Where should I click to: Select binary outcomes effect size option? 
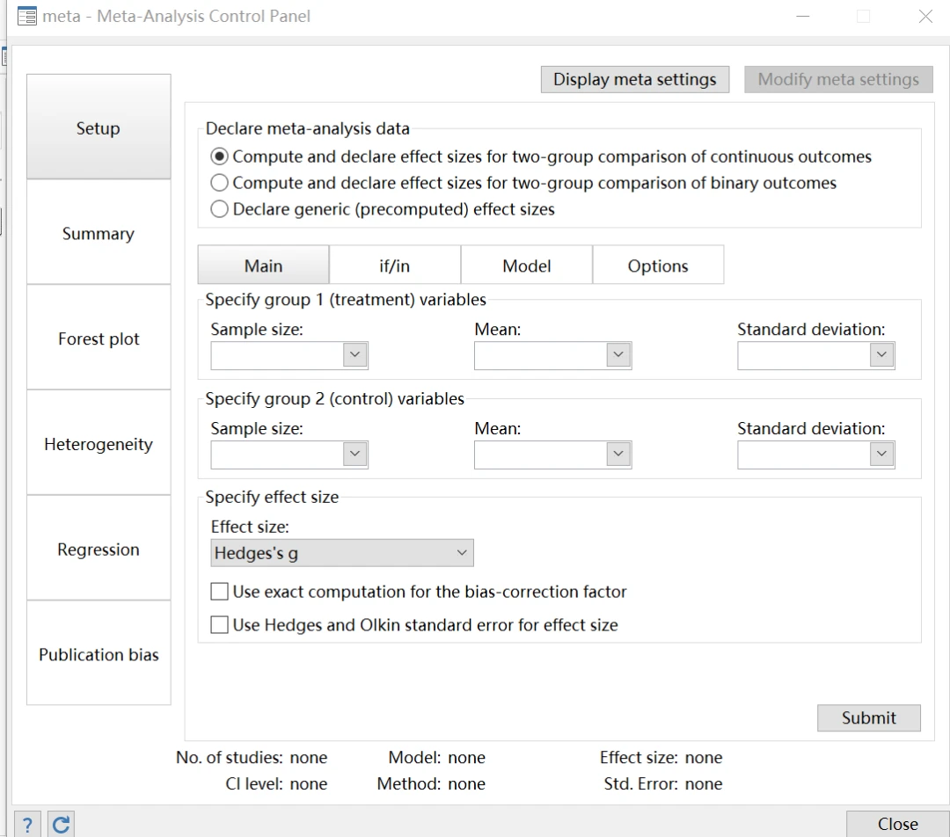[x=220, y=184]
